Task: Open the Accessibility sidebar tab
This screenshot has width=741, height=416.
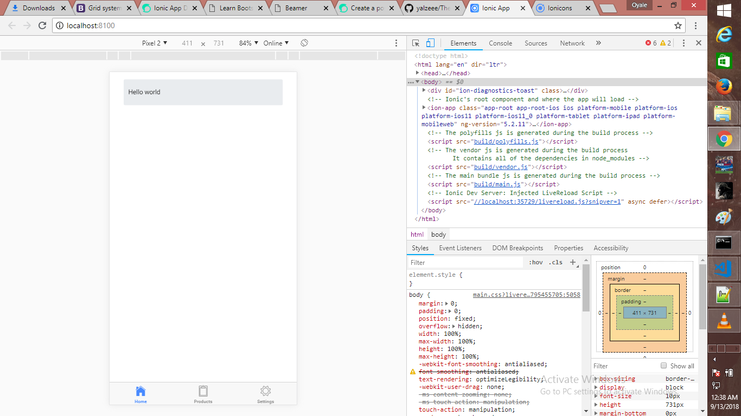Action: (x=611, y=248)
